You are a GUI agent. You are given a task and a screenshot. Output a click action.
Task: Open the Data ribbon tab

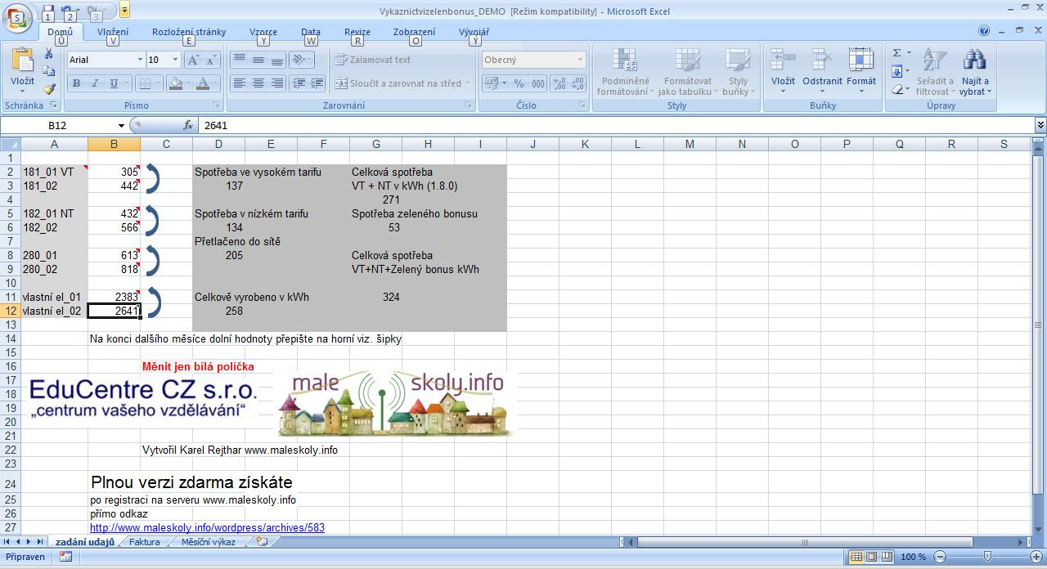click(310, 32)
